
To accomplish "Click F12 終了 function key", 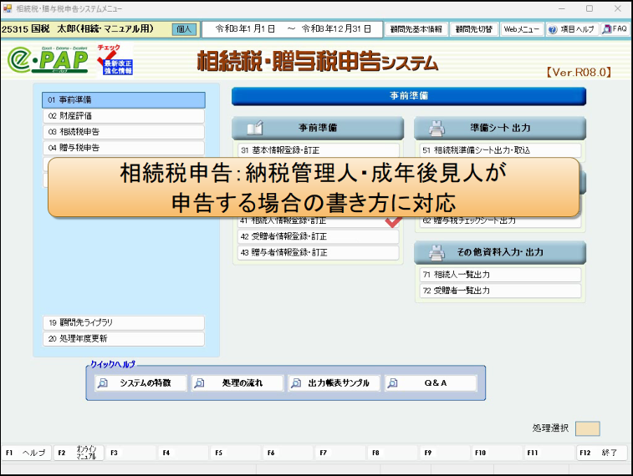I will point(601,453).
